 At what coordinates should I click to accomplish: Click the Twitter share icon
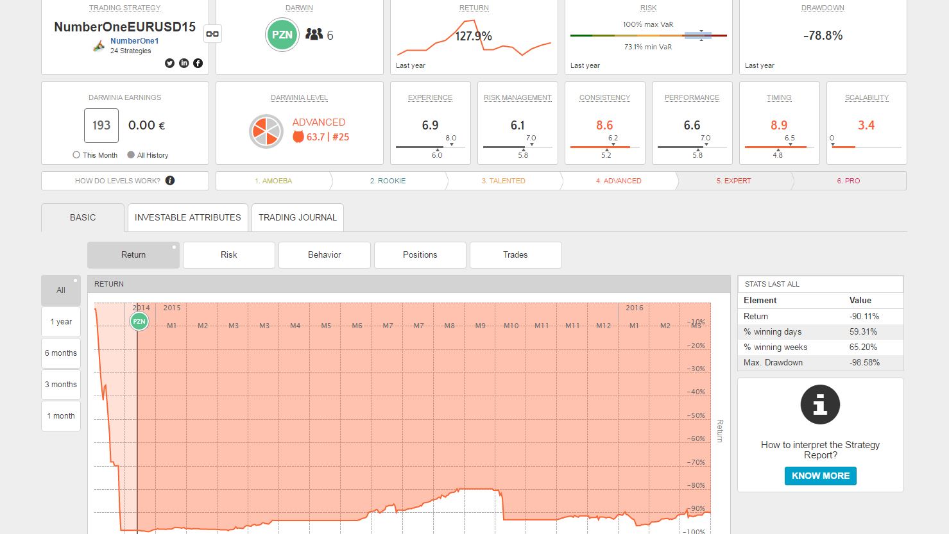[x=169, y=63]
